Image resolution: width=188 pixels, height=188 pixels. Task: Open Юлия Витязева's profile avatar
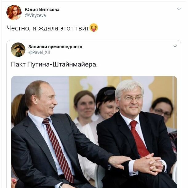(x=14, y=12)
